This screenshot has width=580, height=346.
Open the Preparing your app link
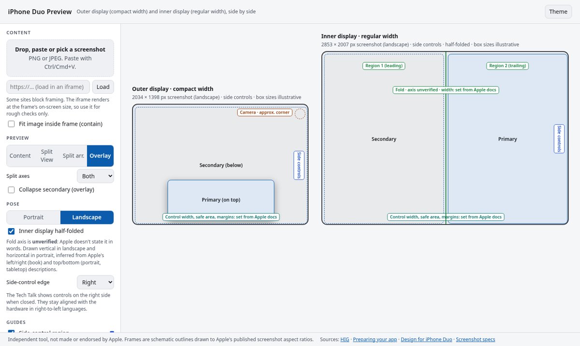click(x=375, y=340)
